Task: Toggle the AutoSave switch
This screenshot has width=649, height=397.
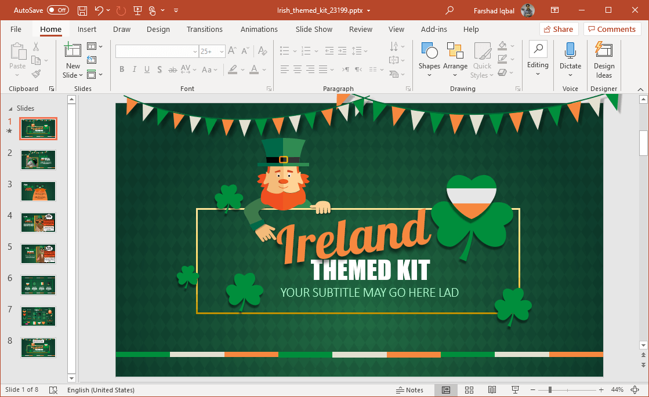Action: [x=57, y=10]
